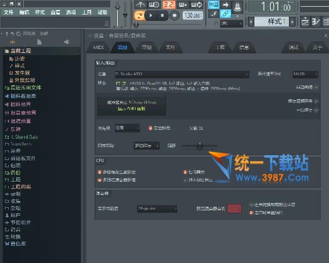
Task: Start playback with the Play button
Action: [x=151, y=16]
